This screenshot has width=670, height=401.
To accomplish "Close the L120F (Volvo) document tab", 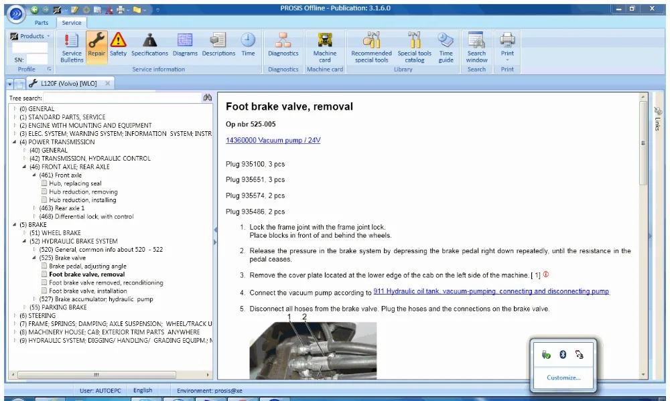I will 107,84.
